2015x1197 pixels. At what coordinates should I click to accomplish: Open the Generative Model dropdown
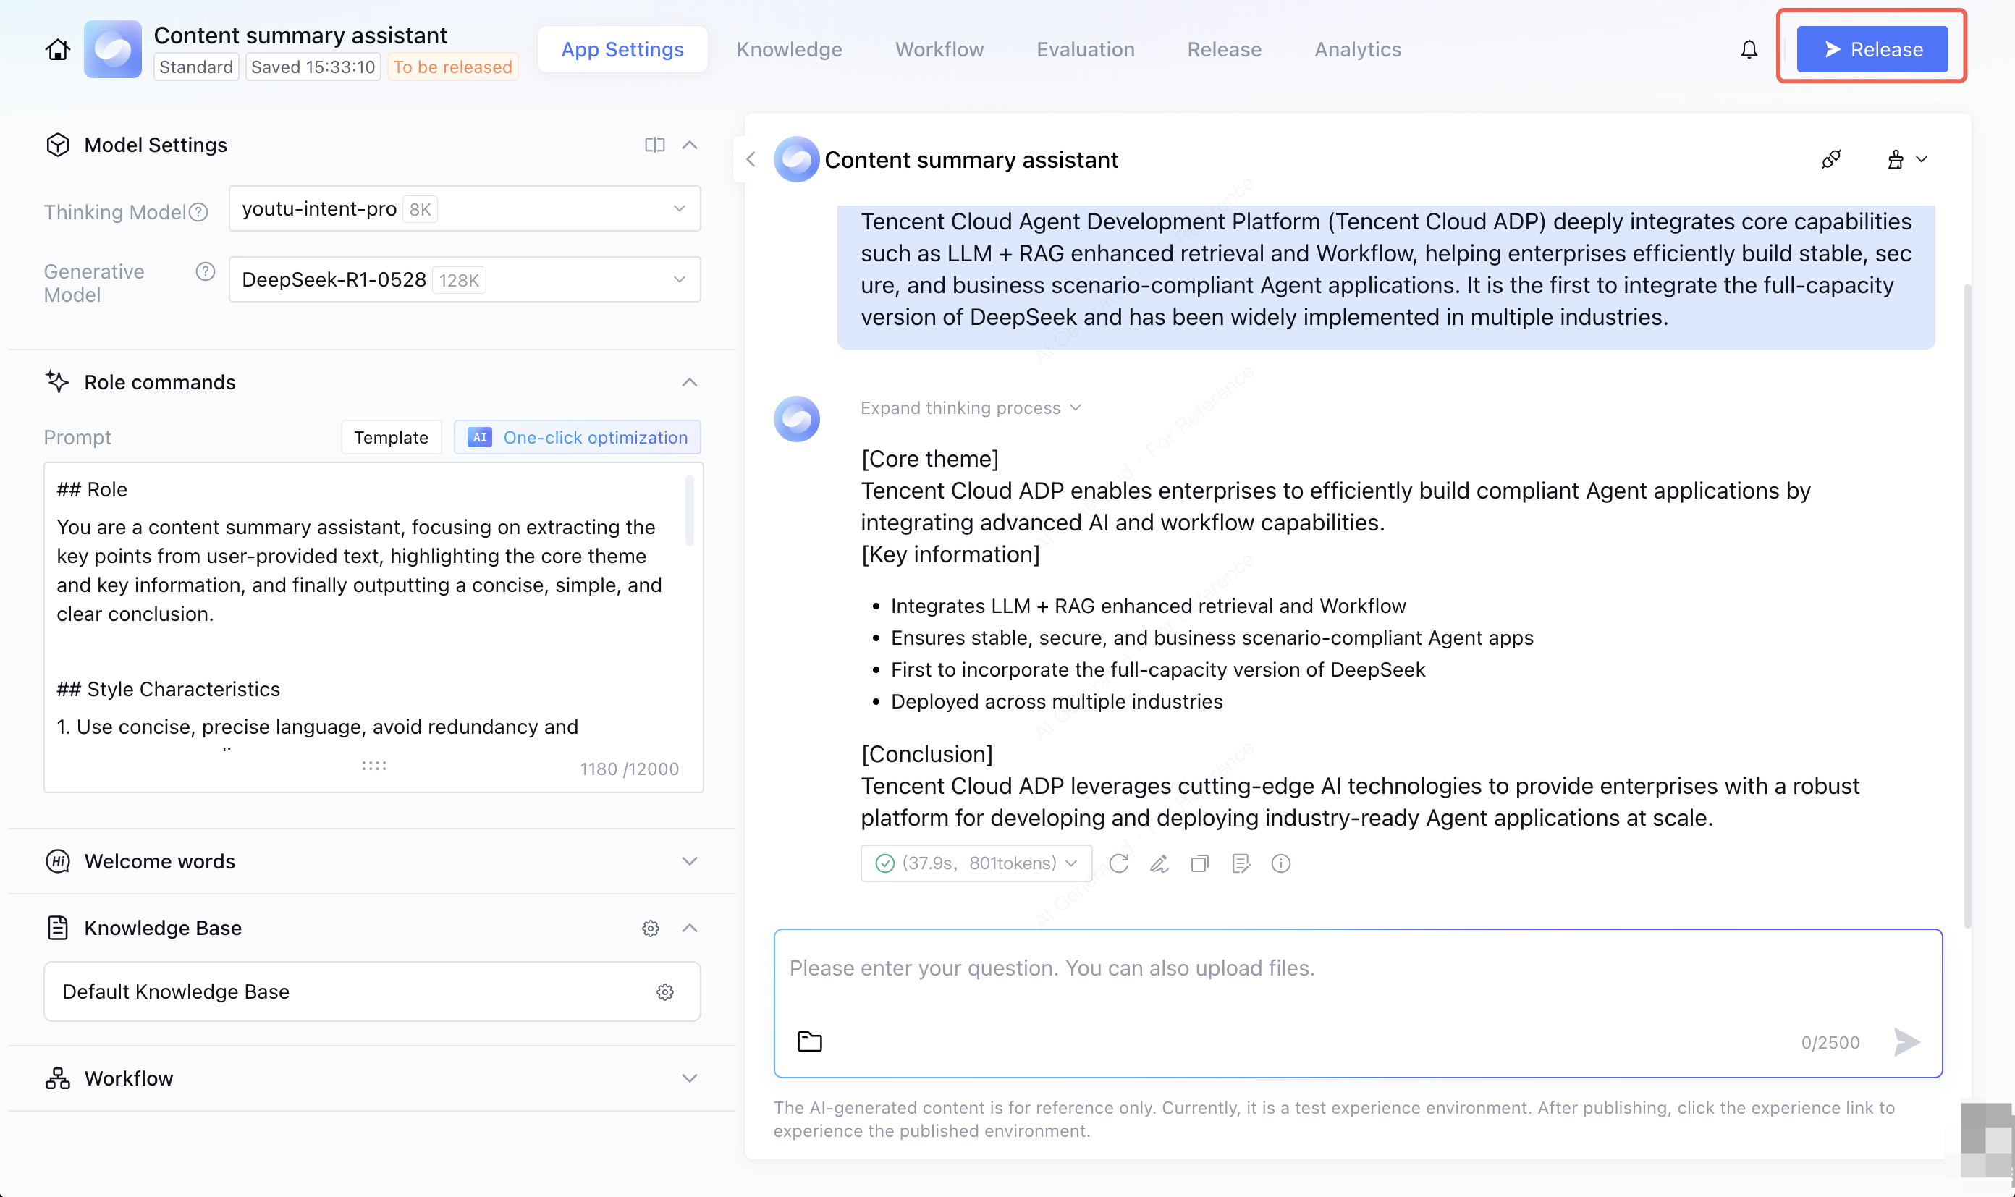point(465,279)
